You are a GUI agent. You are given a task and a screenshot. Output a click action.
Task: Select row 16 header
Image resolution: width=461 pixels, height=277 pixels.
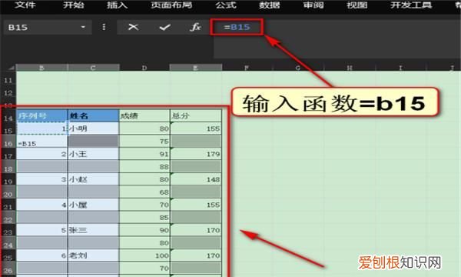(x=8, y=143)
